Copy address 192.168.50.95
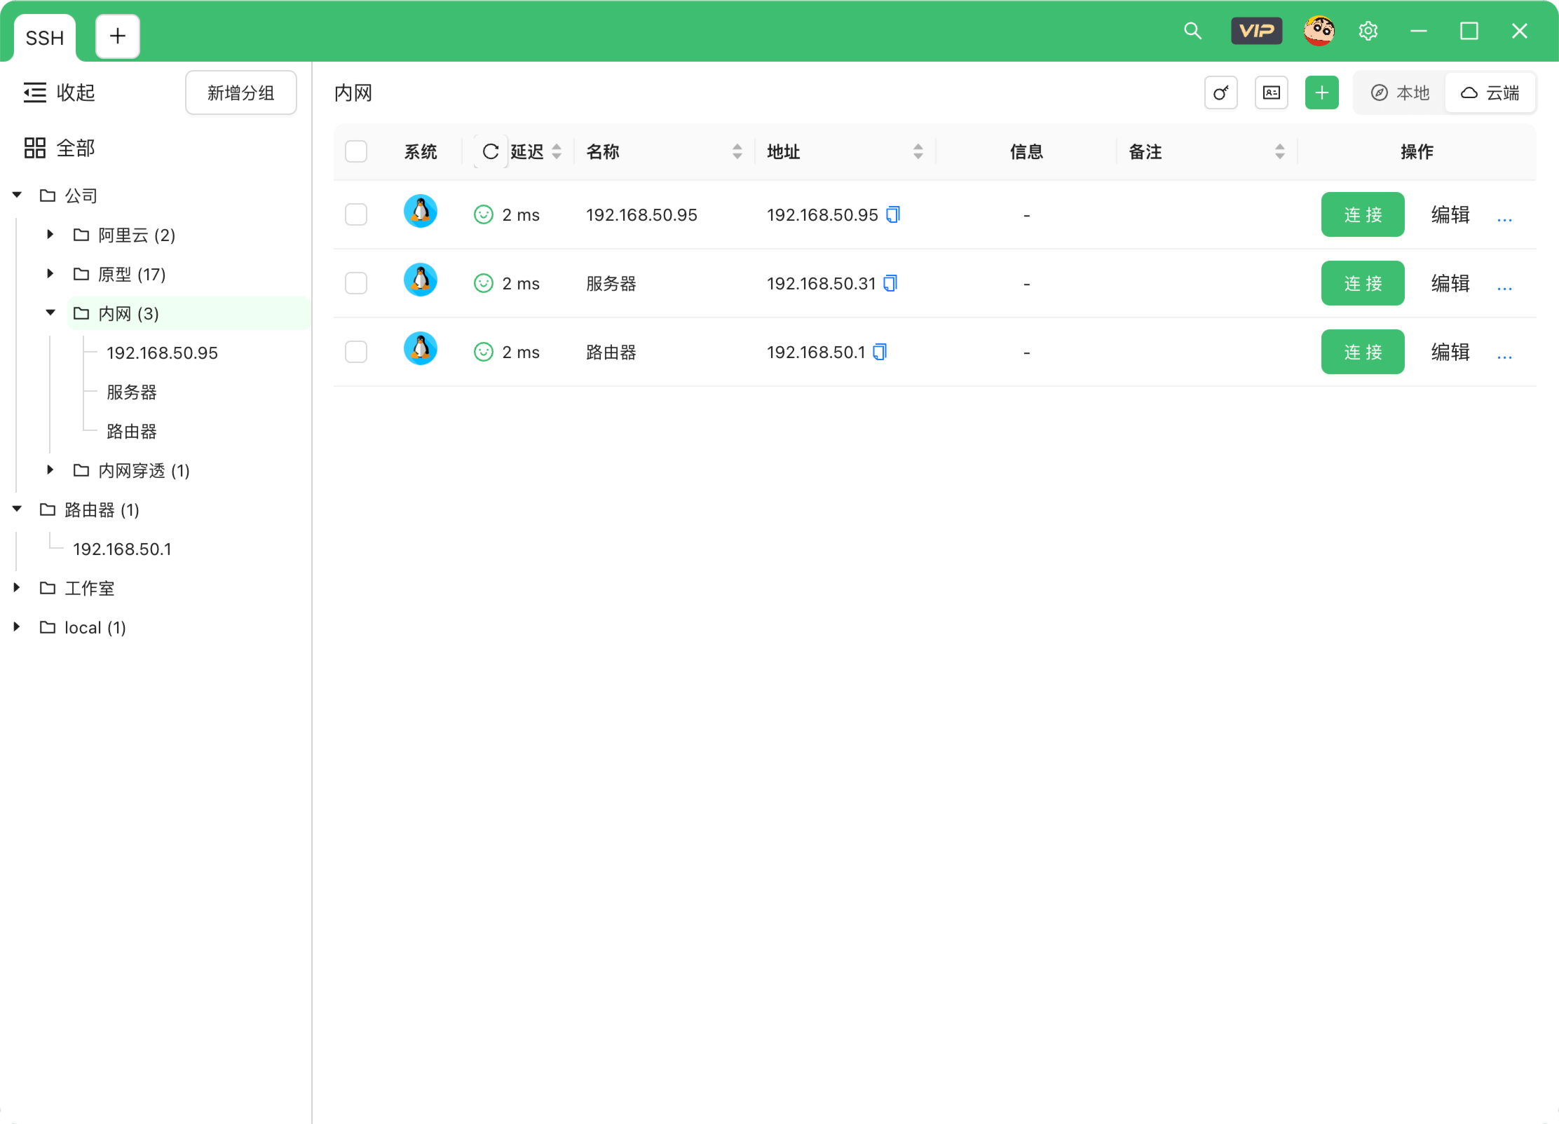 pos(893,214)
